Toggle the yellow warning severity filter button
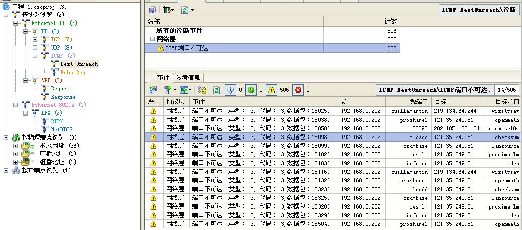This screenshot has height=230, width=522. 271,90
